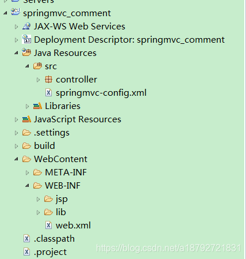Click the Java Resources folder icon
The height and width of the screenshot is (259, 246).
click(x=26, y=52)
